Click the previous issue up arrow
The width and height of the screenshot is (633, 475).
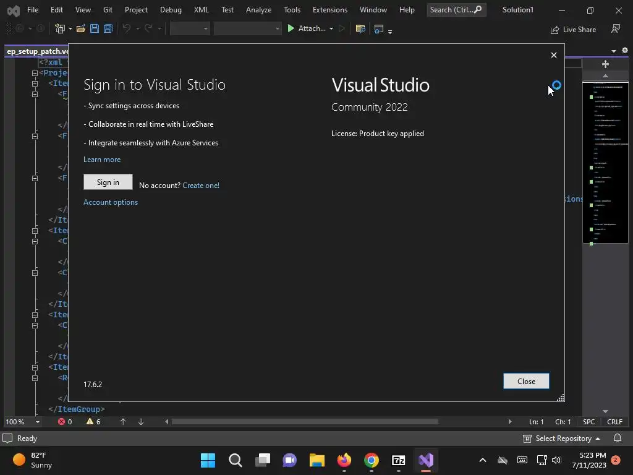pyautogui.click(x=123, y=422)
